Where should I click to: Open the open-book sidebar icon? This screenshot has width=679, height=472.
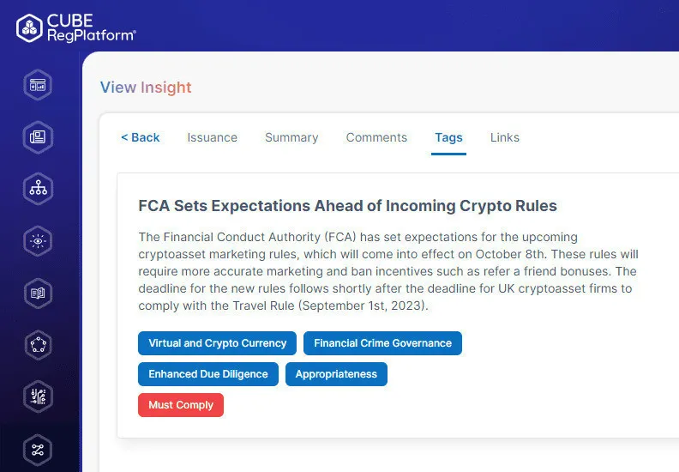tap(38, 293)
